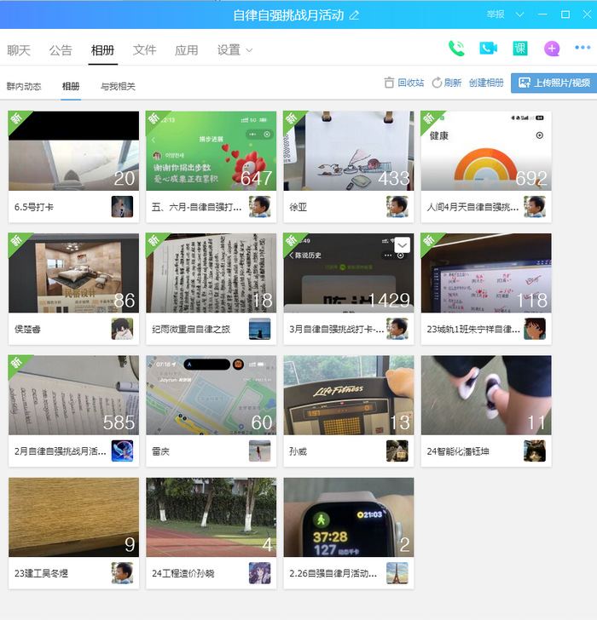Select the 群内动态 sub-tab
This screenshot has width=597, height=620.
[x=24, y=86]
